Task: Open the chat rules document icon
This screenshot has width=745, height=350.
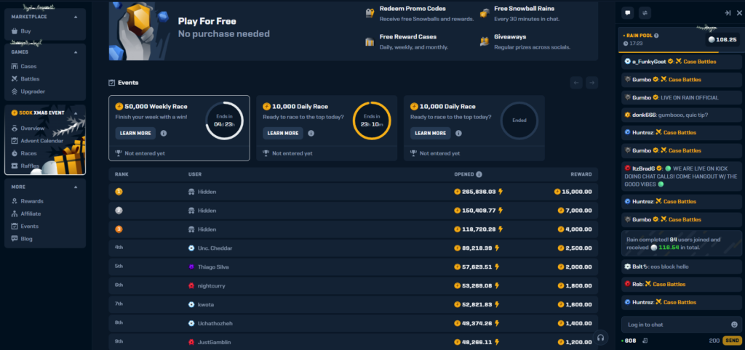Action: (x=646, y=341)
